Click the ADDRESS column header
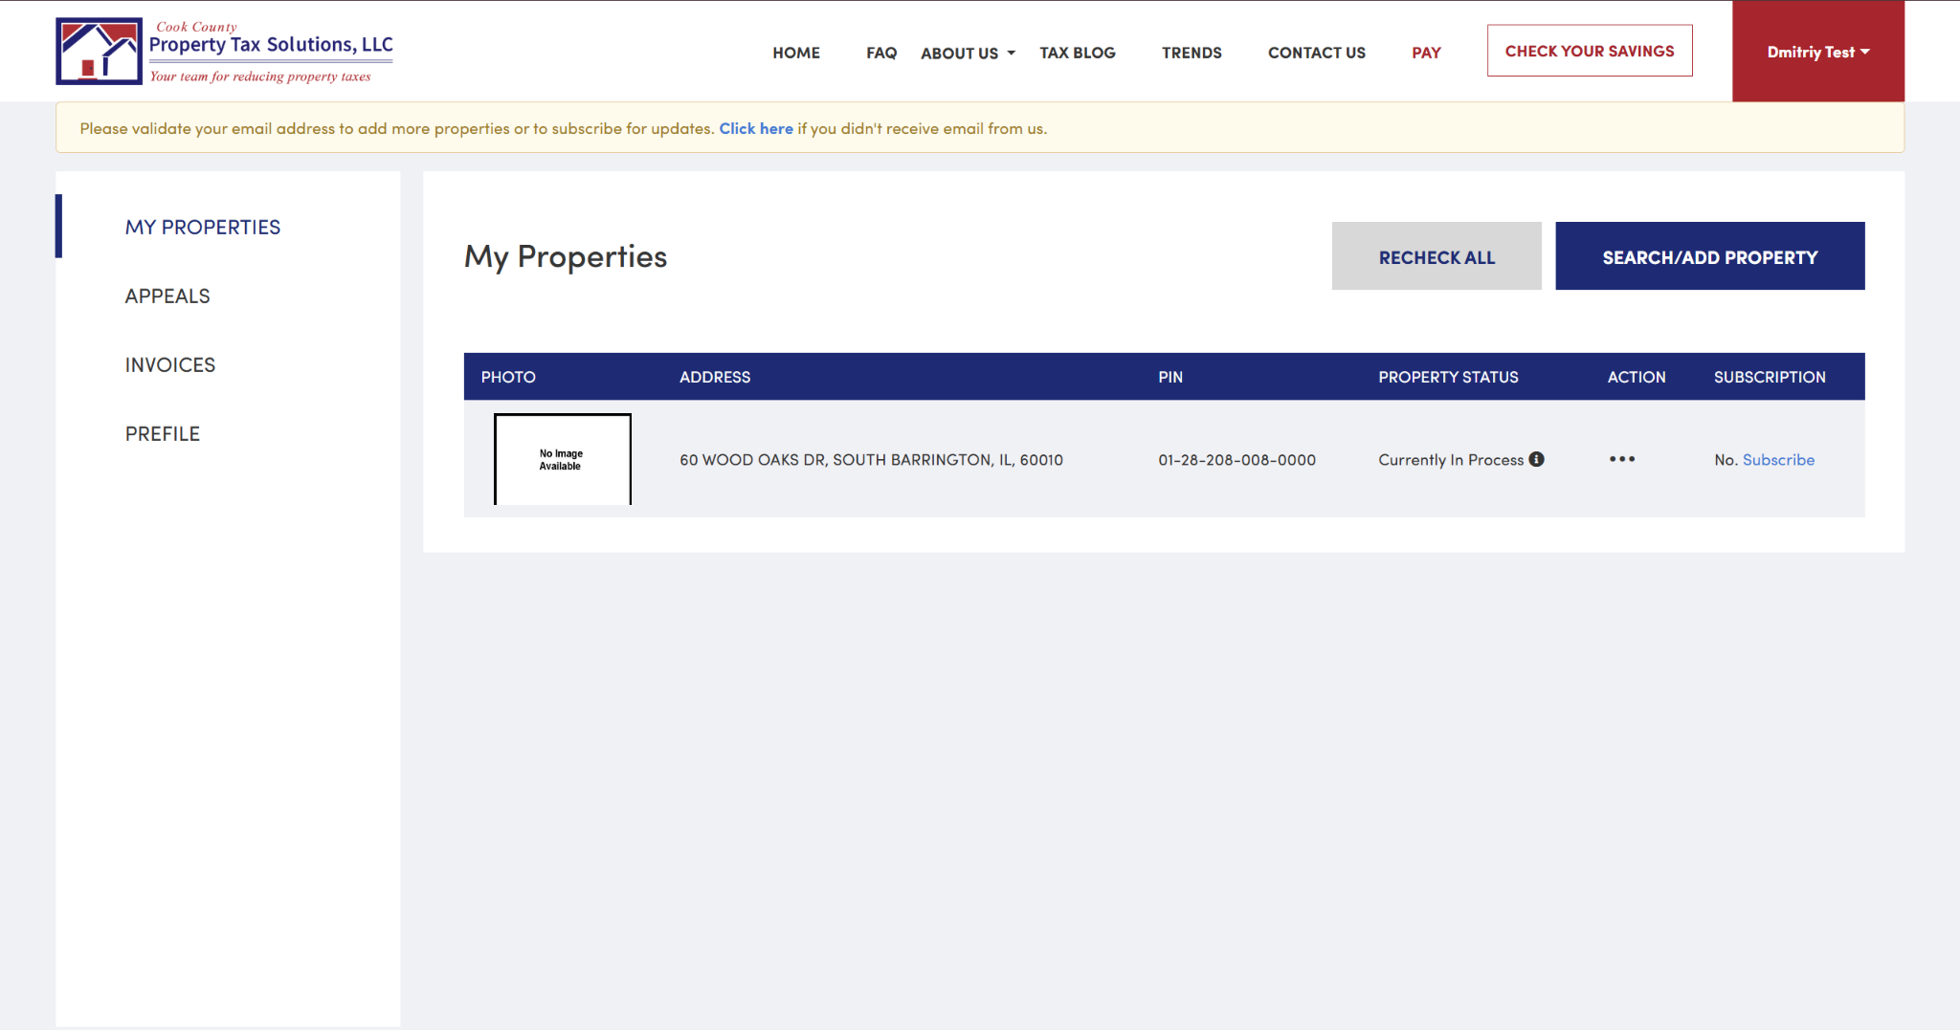The width and height of the screenshot is (1960, 1030). coord(715,377)
